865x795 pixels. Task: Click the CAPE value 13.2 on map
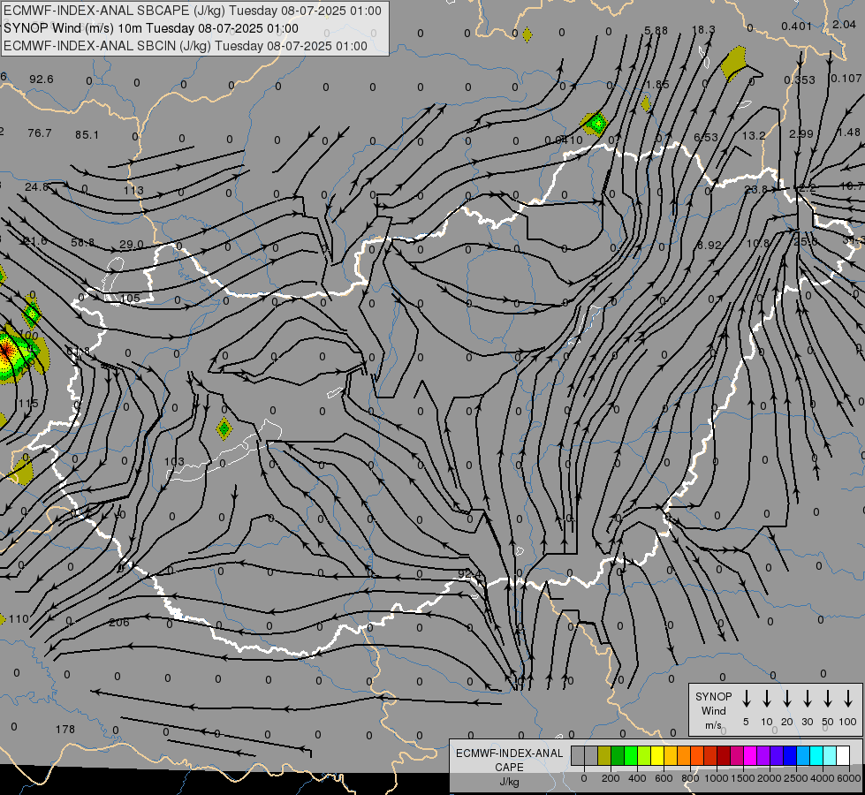(754, 135)
